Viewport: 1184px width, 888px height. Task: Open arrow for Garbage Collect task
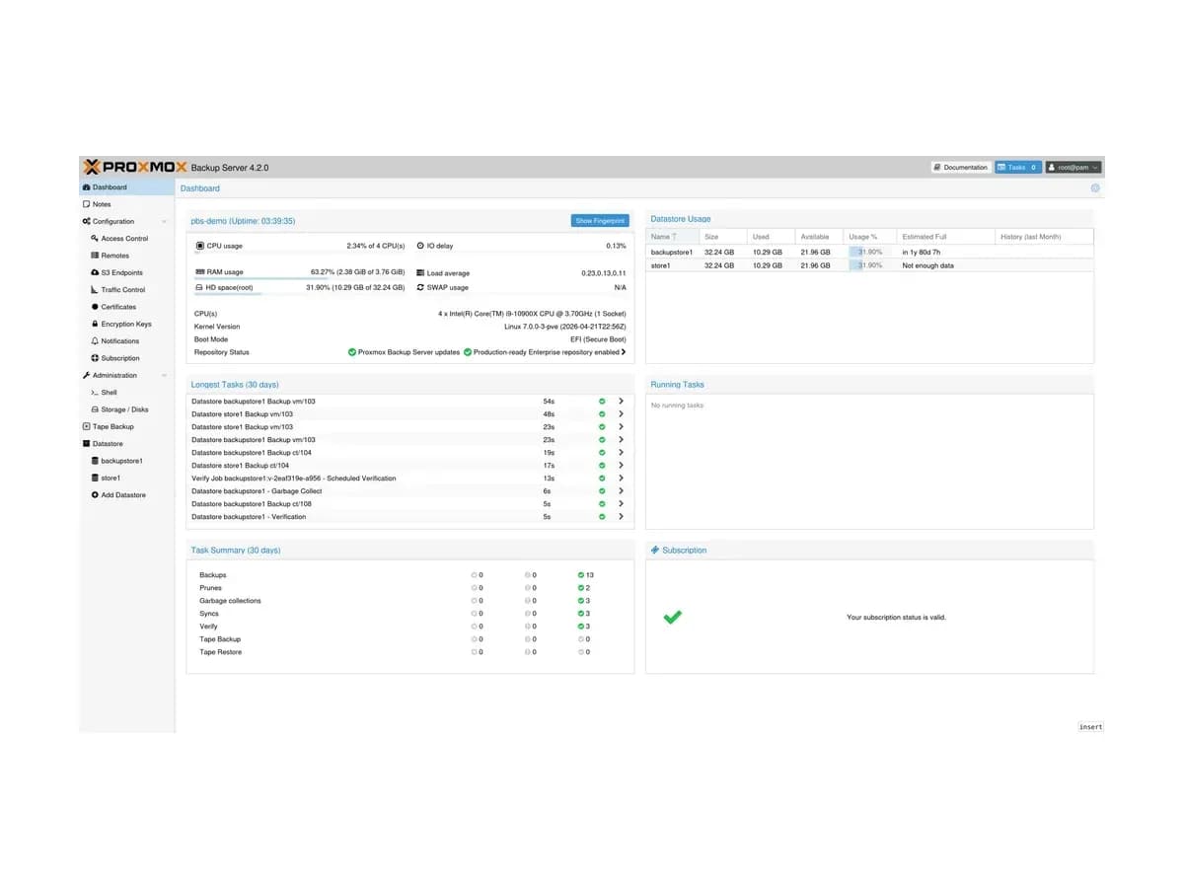coord(621,491)
